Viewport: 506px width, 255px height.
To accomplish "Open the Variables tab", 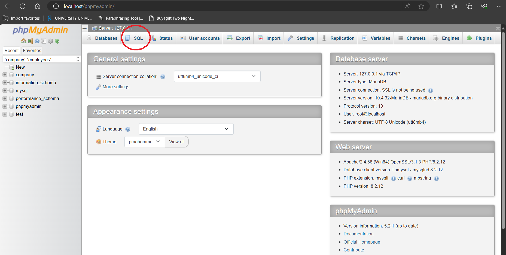I will [376, 38].
